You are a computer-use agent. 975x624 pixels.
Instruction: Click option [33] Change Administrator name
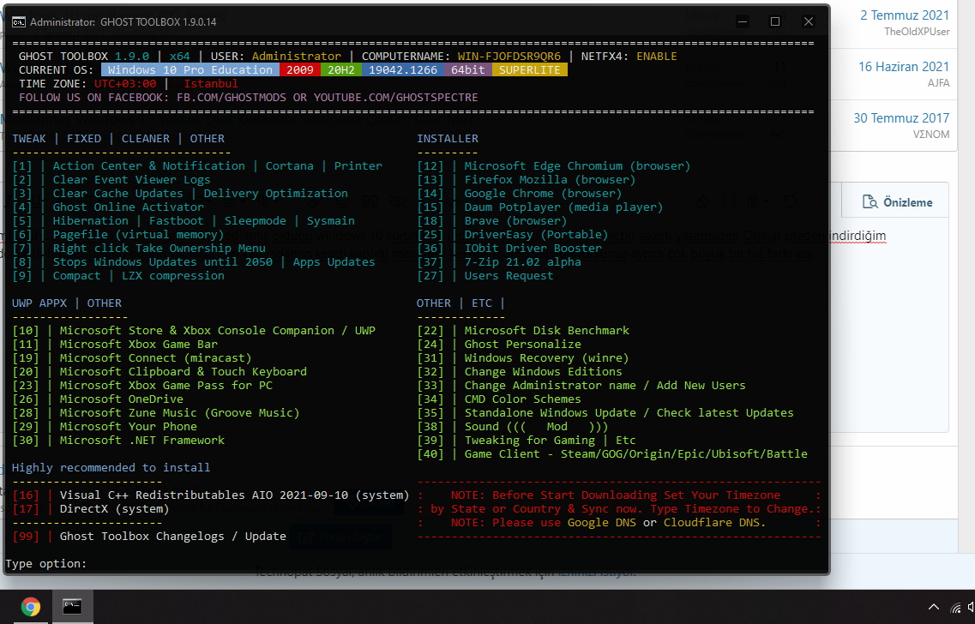pyautogui.click(x=581, y=386)
